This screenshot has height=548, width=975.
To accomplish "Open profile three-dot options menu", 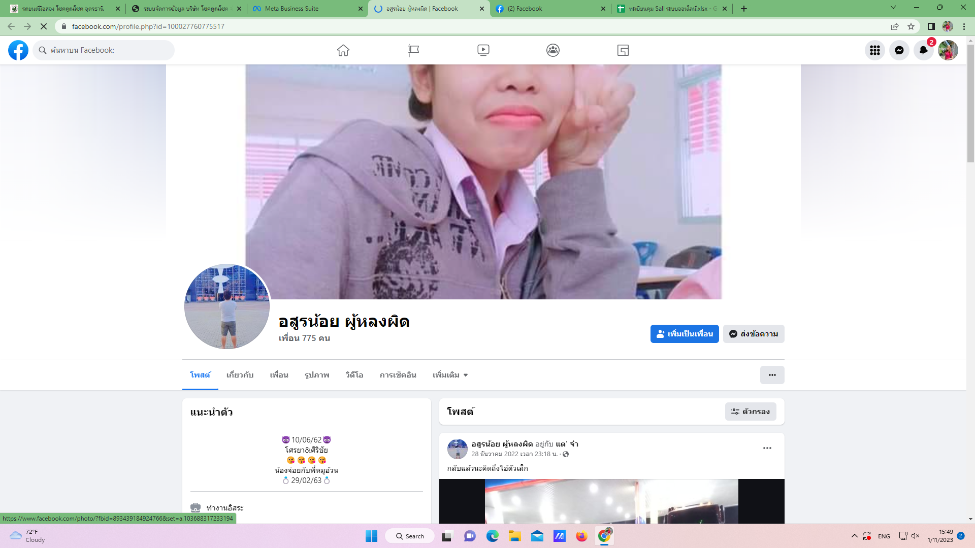I will click(x=772, y=375).
